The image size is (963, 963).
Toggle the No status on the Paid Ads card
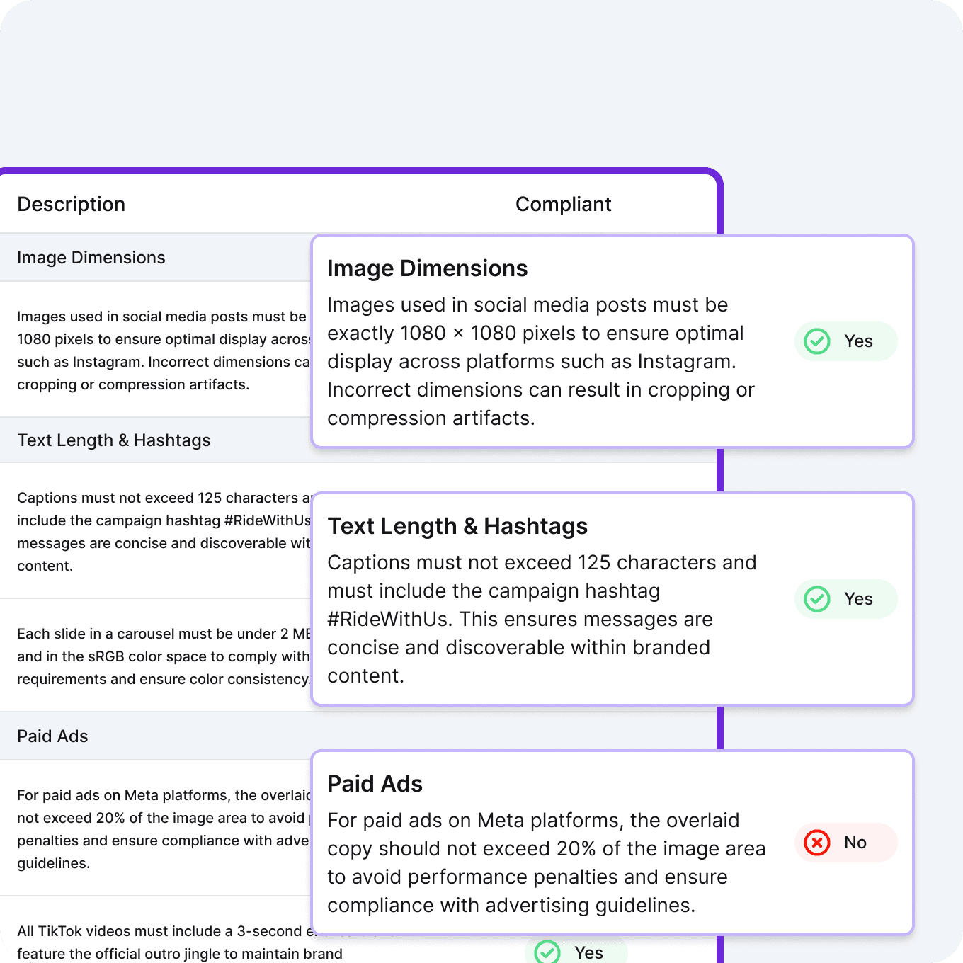846,843
